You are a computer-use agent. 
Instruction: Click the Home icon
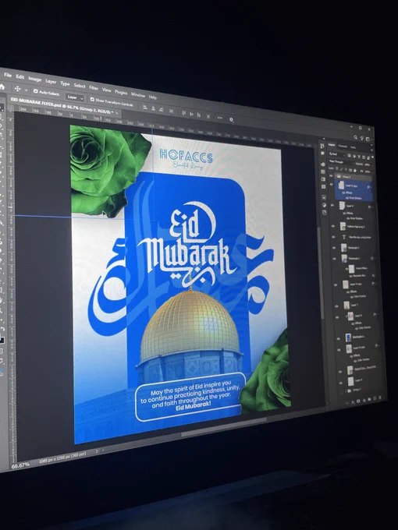2,87
